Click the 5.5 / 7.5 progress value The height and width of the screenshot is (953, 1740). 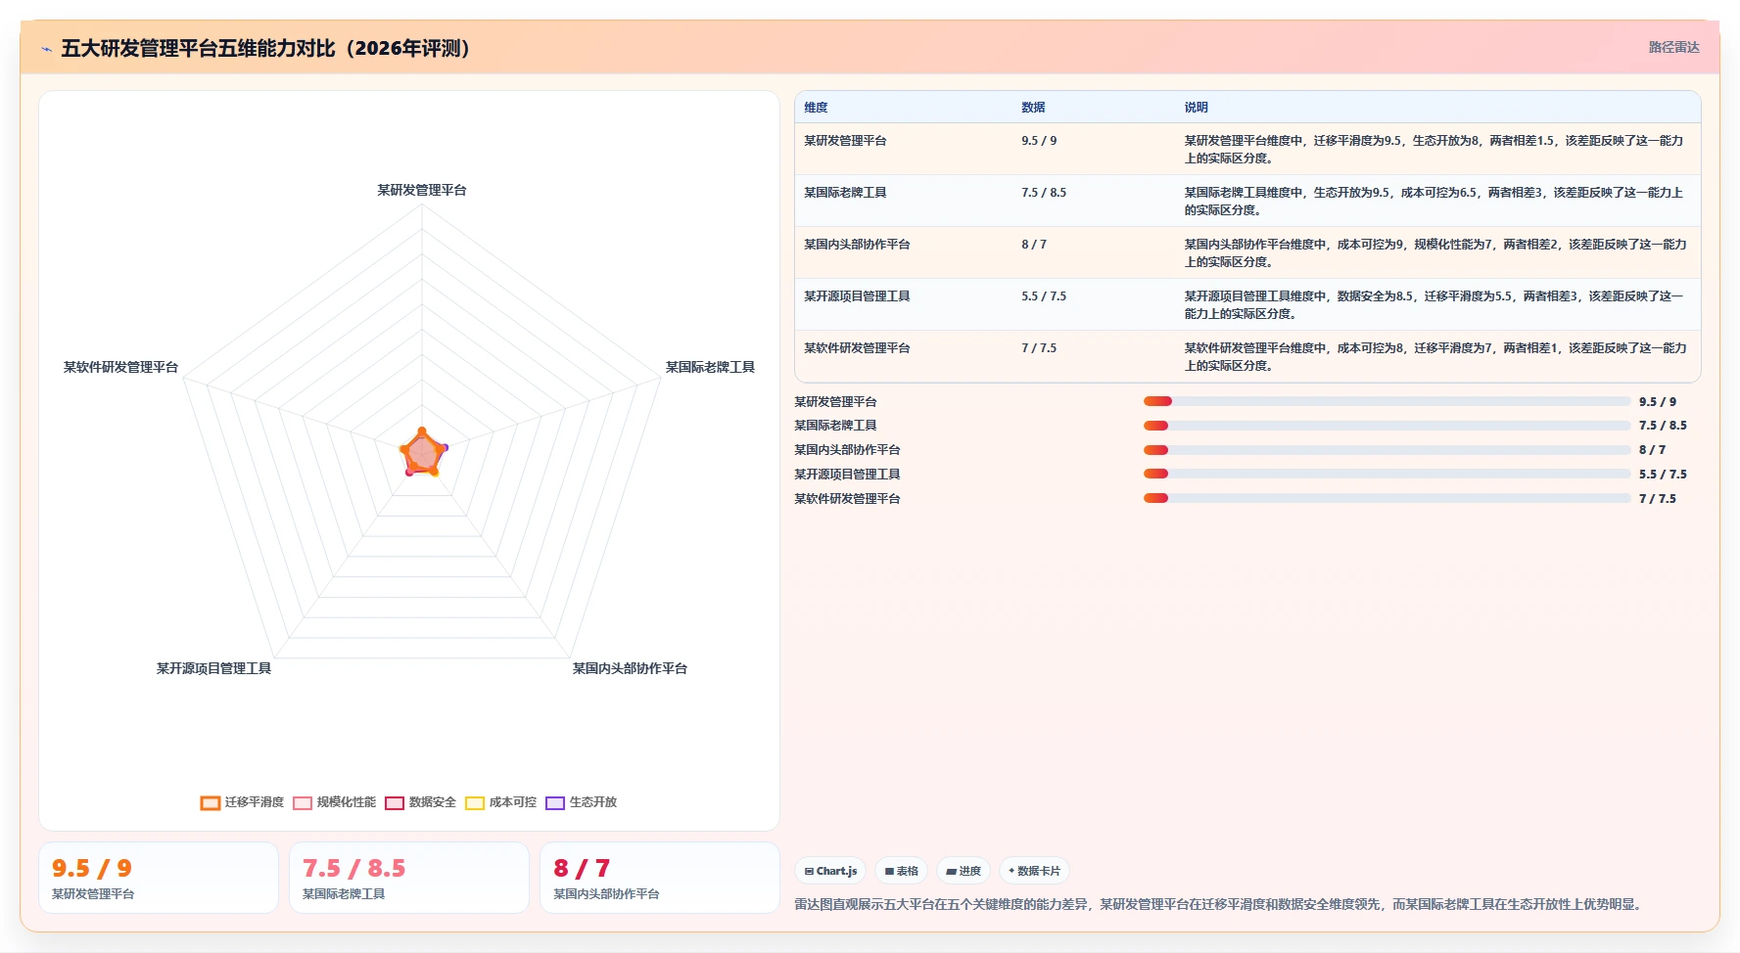click(1663, 475)
